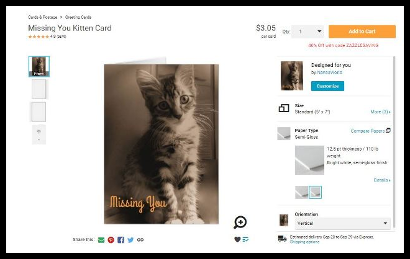Open the Qty dropdown
The height and width of the screenshot is (259, 410).
click(x=307, y=32)
